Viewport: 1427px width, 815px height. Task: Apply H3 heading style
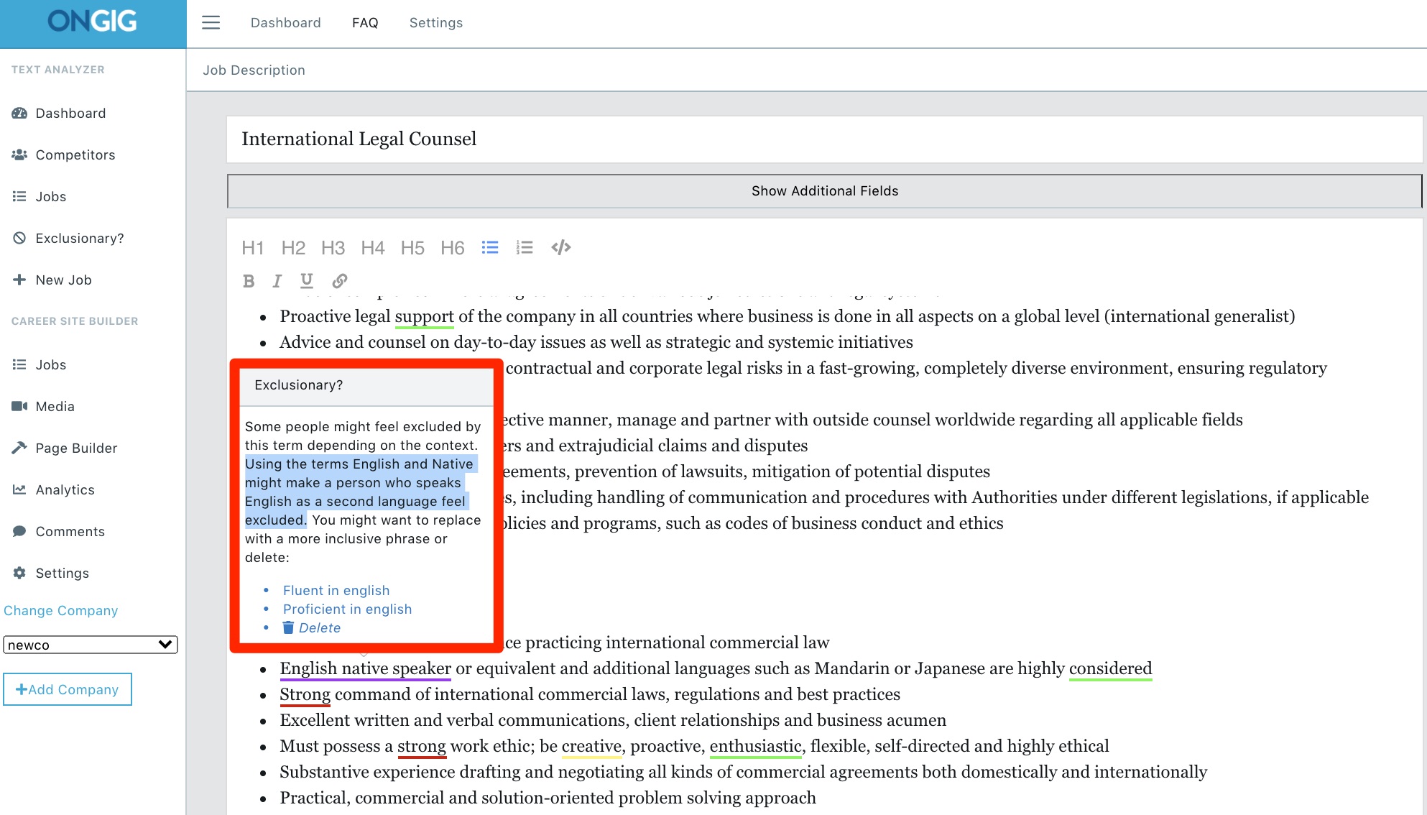click(x=333, y=248)
